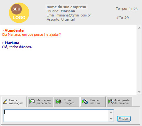Focus the message text input box

point(56,116)
